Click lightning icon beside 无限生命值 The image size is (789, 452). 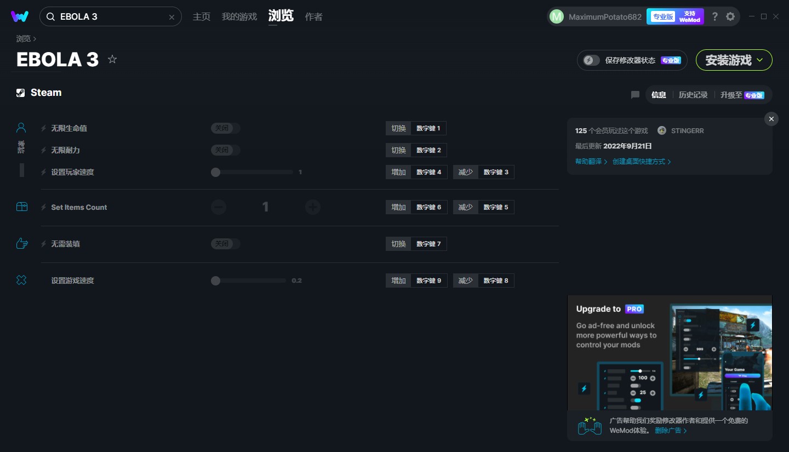click(44, 128)
